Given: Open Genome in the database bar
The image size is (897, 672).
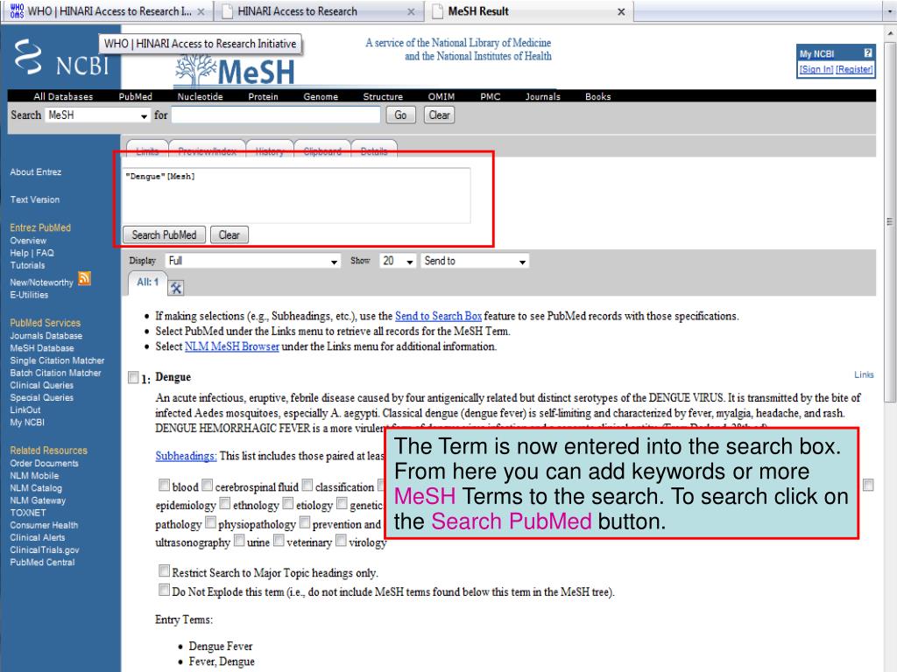Looking at the screenshot, I should [321, 96].
